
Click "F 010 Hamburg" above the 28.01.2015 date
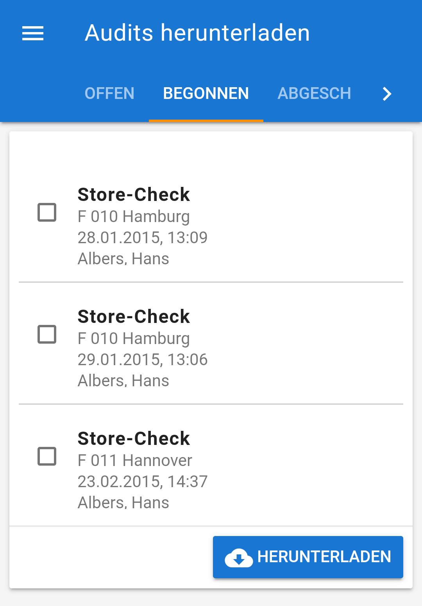(x=134, y=217)
